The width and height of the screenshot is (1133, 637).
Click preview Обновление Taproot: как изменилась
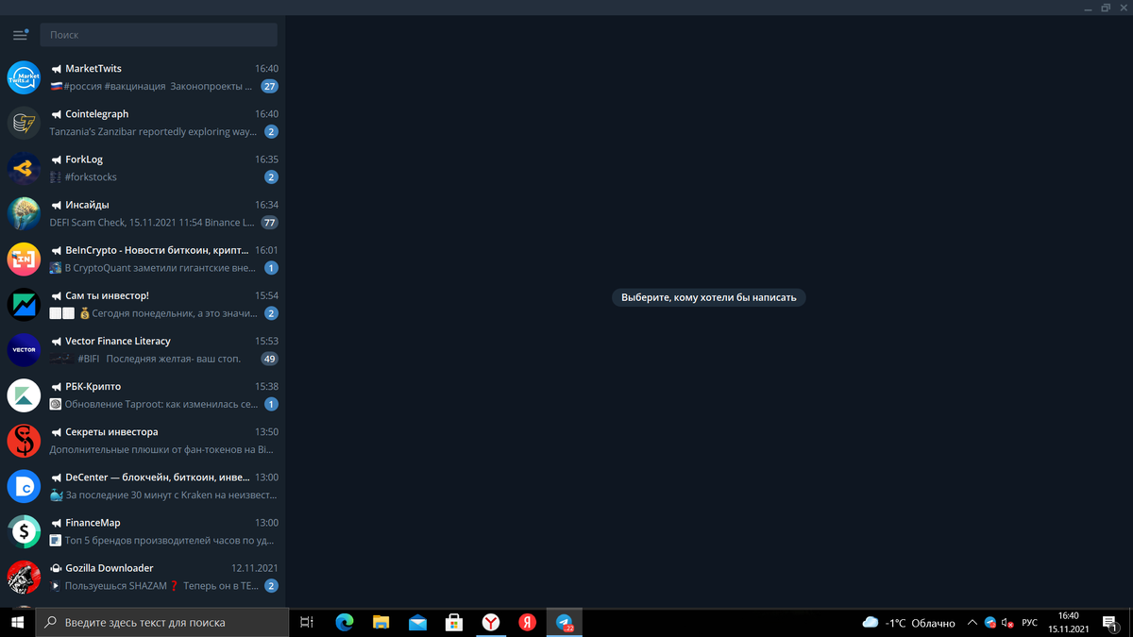click(161, 404)
